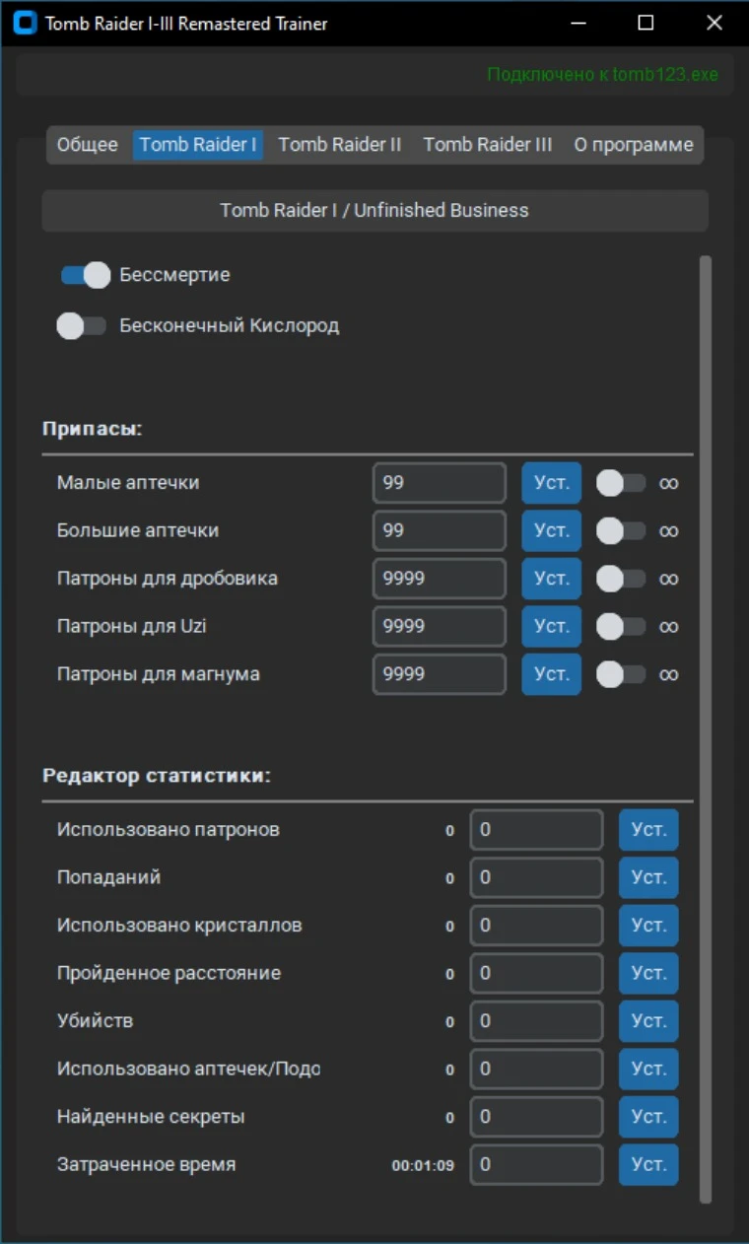Switch on infinite Патроны для магнума
Image resolution: width=749 pixels, height=1244 pixels.
622,674
